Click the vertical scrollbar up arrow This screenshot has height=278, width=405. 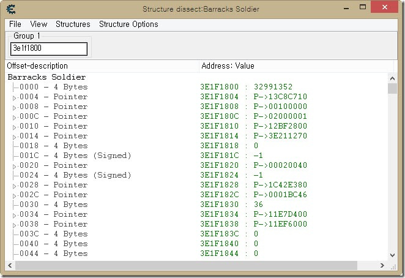click(392, 78)
